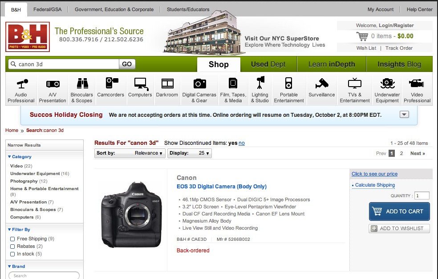This screenshot has width=438, height=279.
Task: Click the ADD TO CART button
Action: coord(399,211)
